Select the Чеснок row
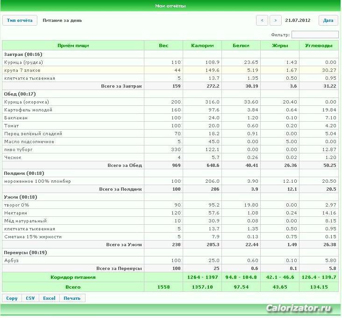The height and width of the screenshot is (318, 342). coord(171,157)
